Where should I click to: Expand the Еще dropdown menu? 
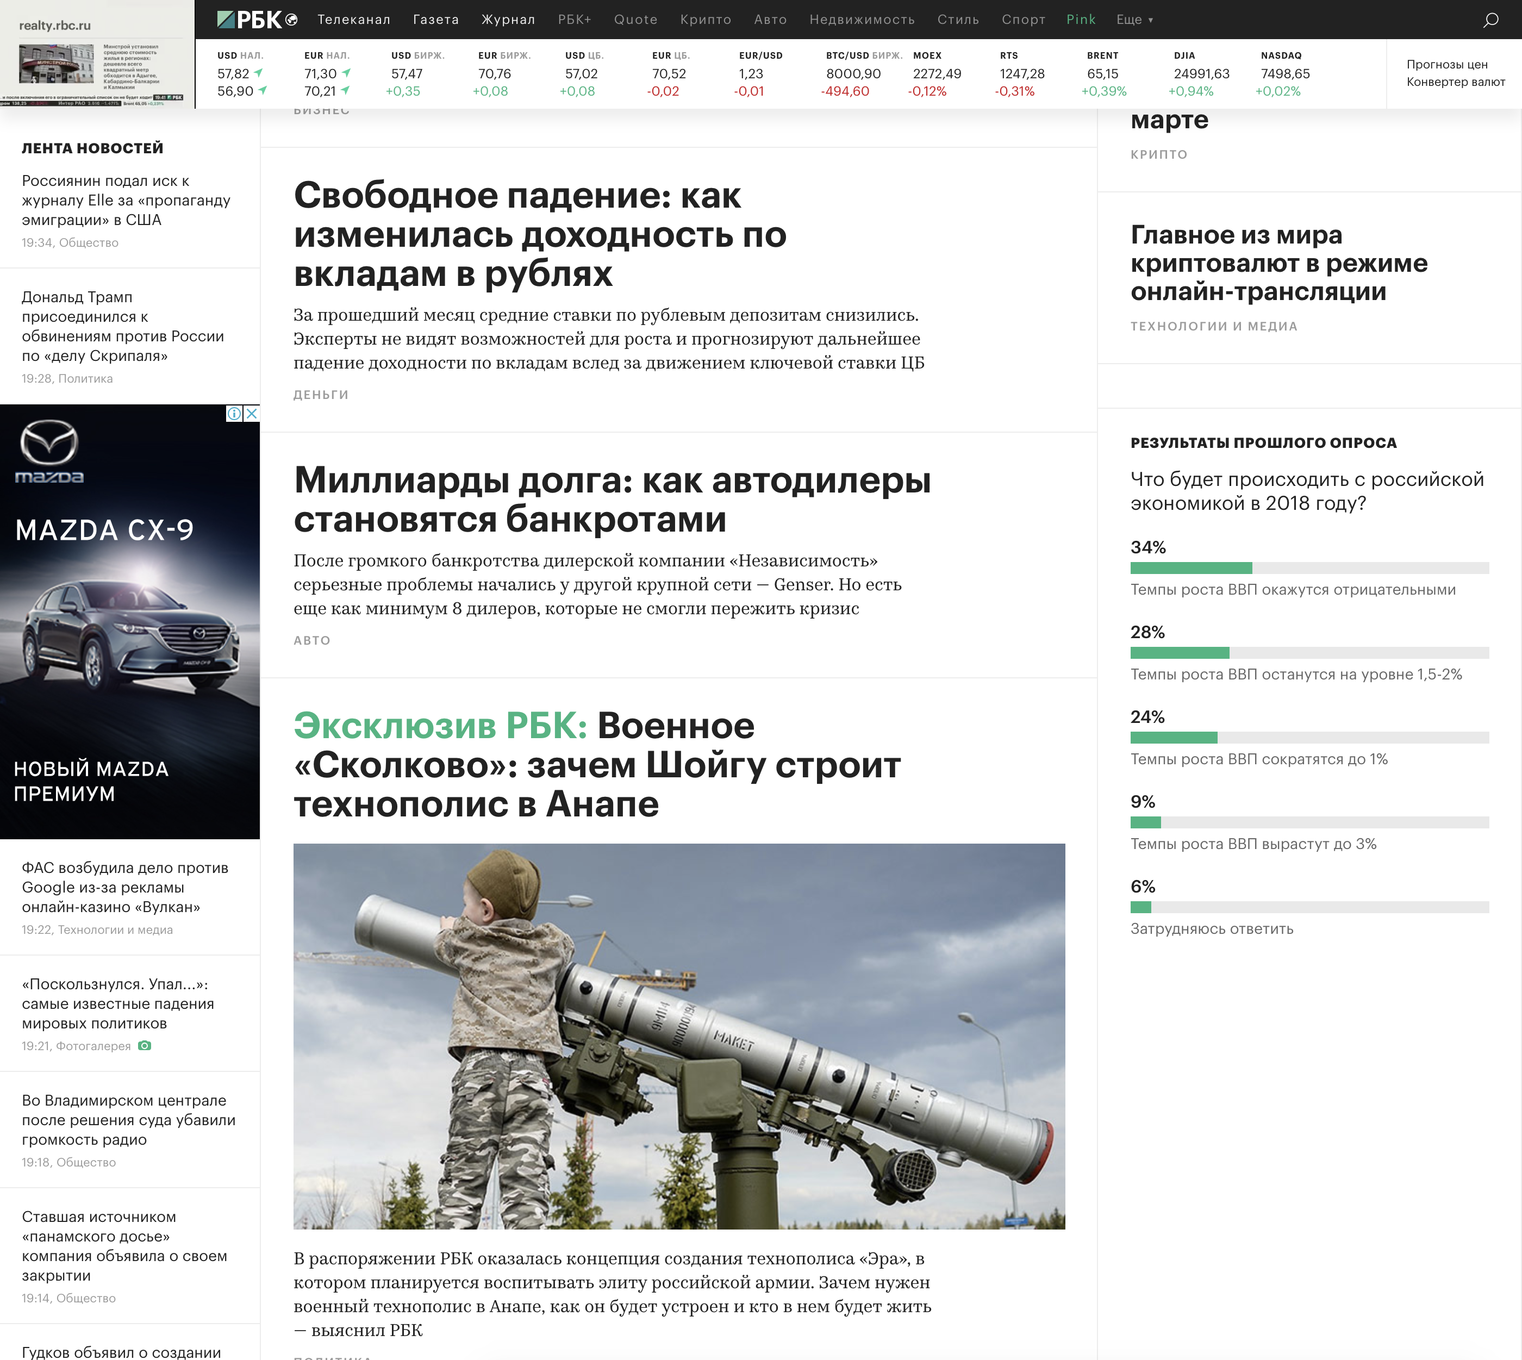1134,20
